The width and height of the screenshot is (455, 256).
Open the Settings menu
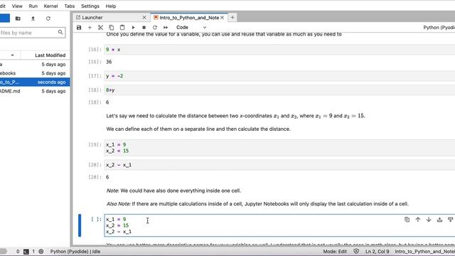pos(90,6)
